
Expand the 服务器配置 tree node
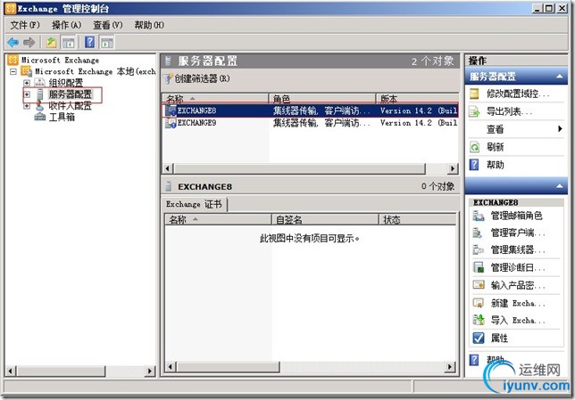[27, 94]
